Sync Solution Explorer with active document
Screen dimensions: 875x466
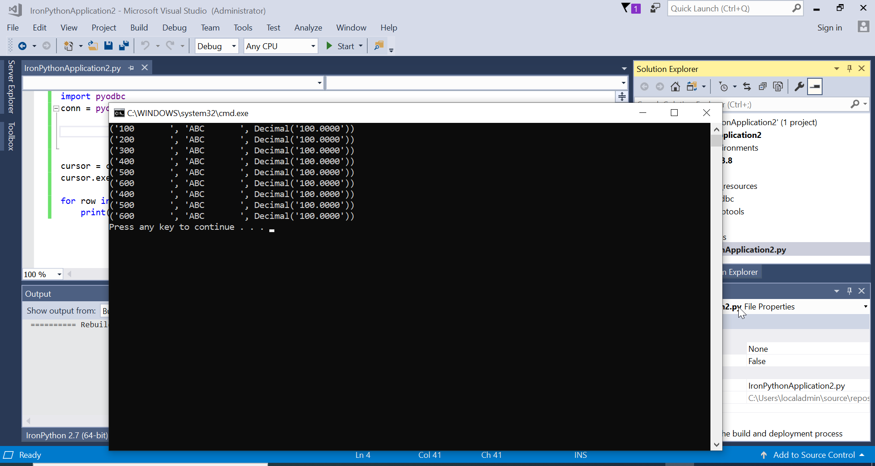click(747, 86)
